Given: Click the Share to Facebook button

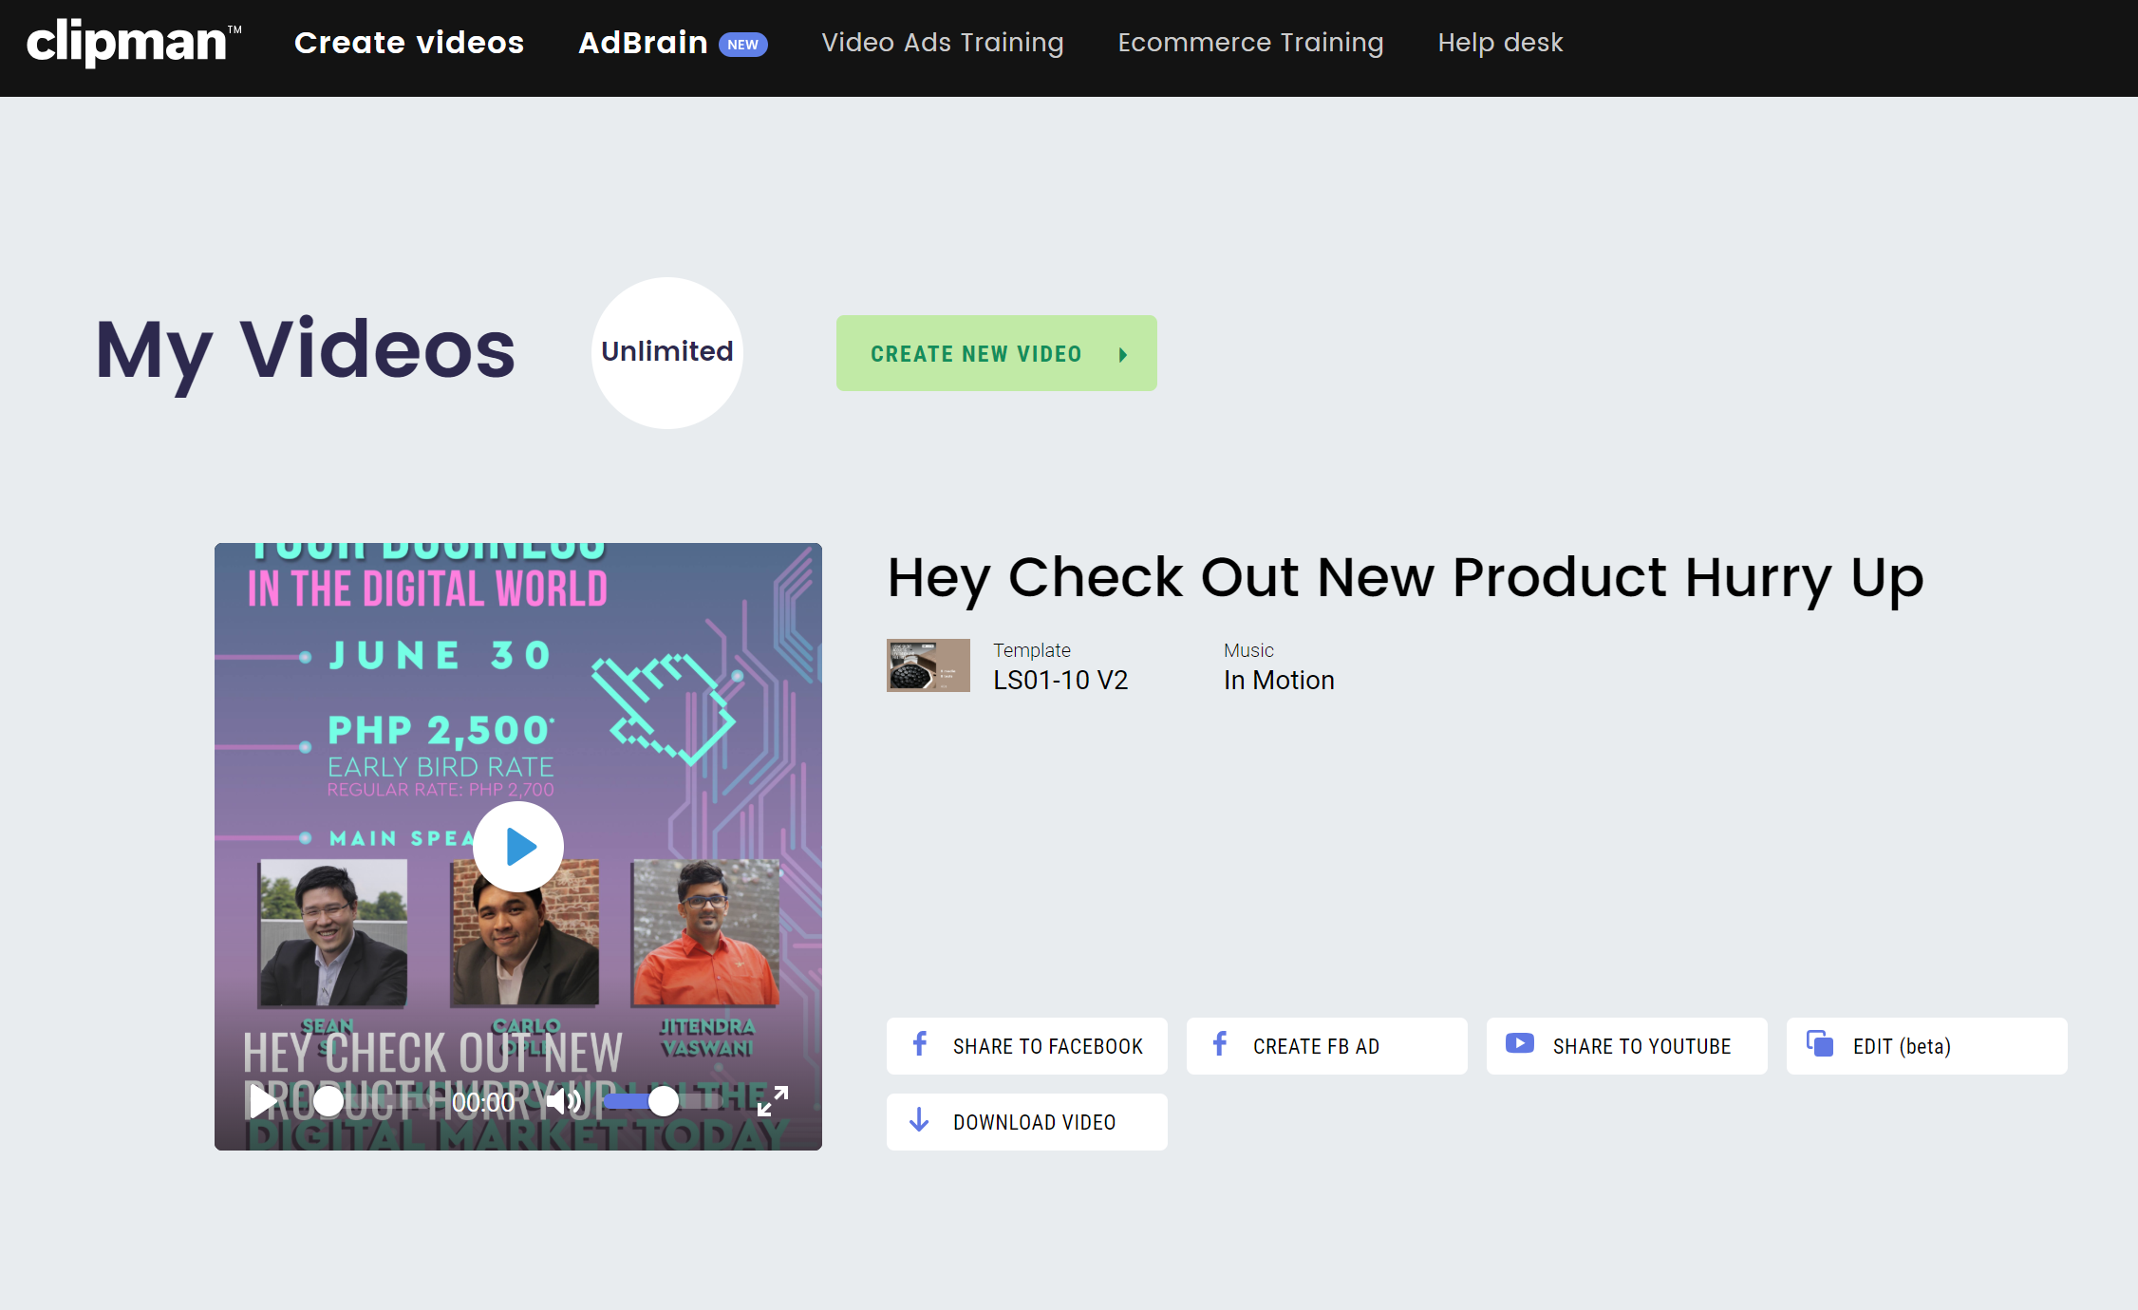Looking at the screenshot, I should [1026, 1046].
